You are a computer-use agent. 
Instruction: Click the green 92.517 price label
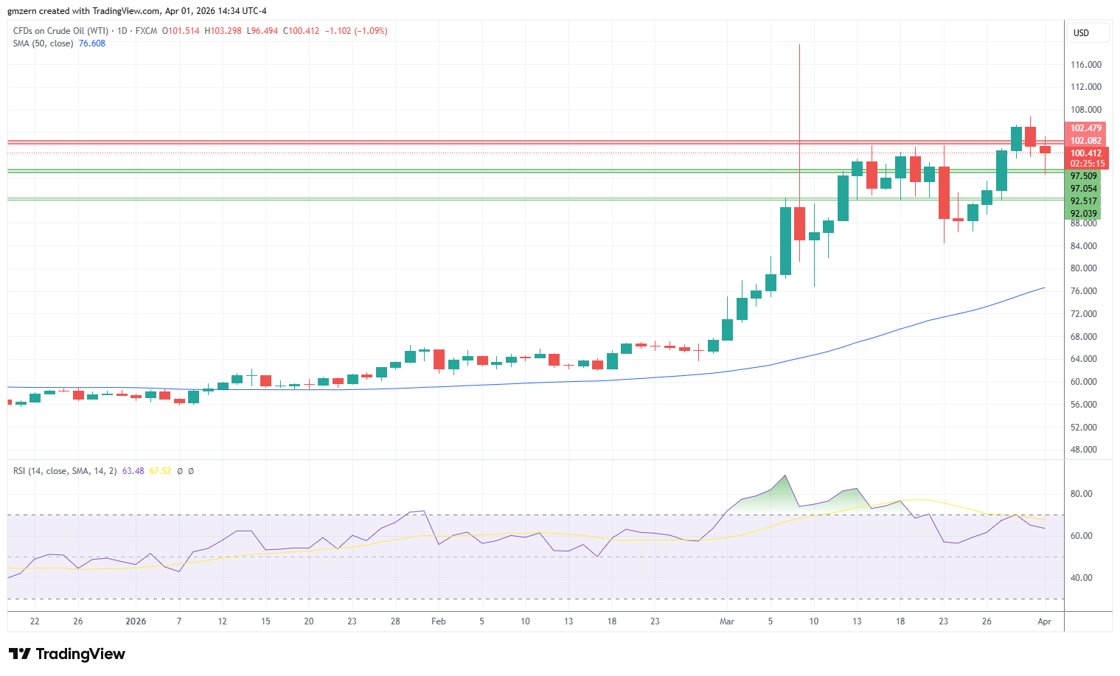coord(1083,201)
